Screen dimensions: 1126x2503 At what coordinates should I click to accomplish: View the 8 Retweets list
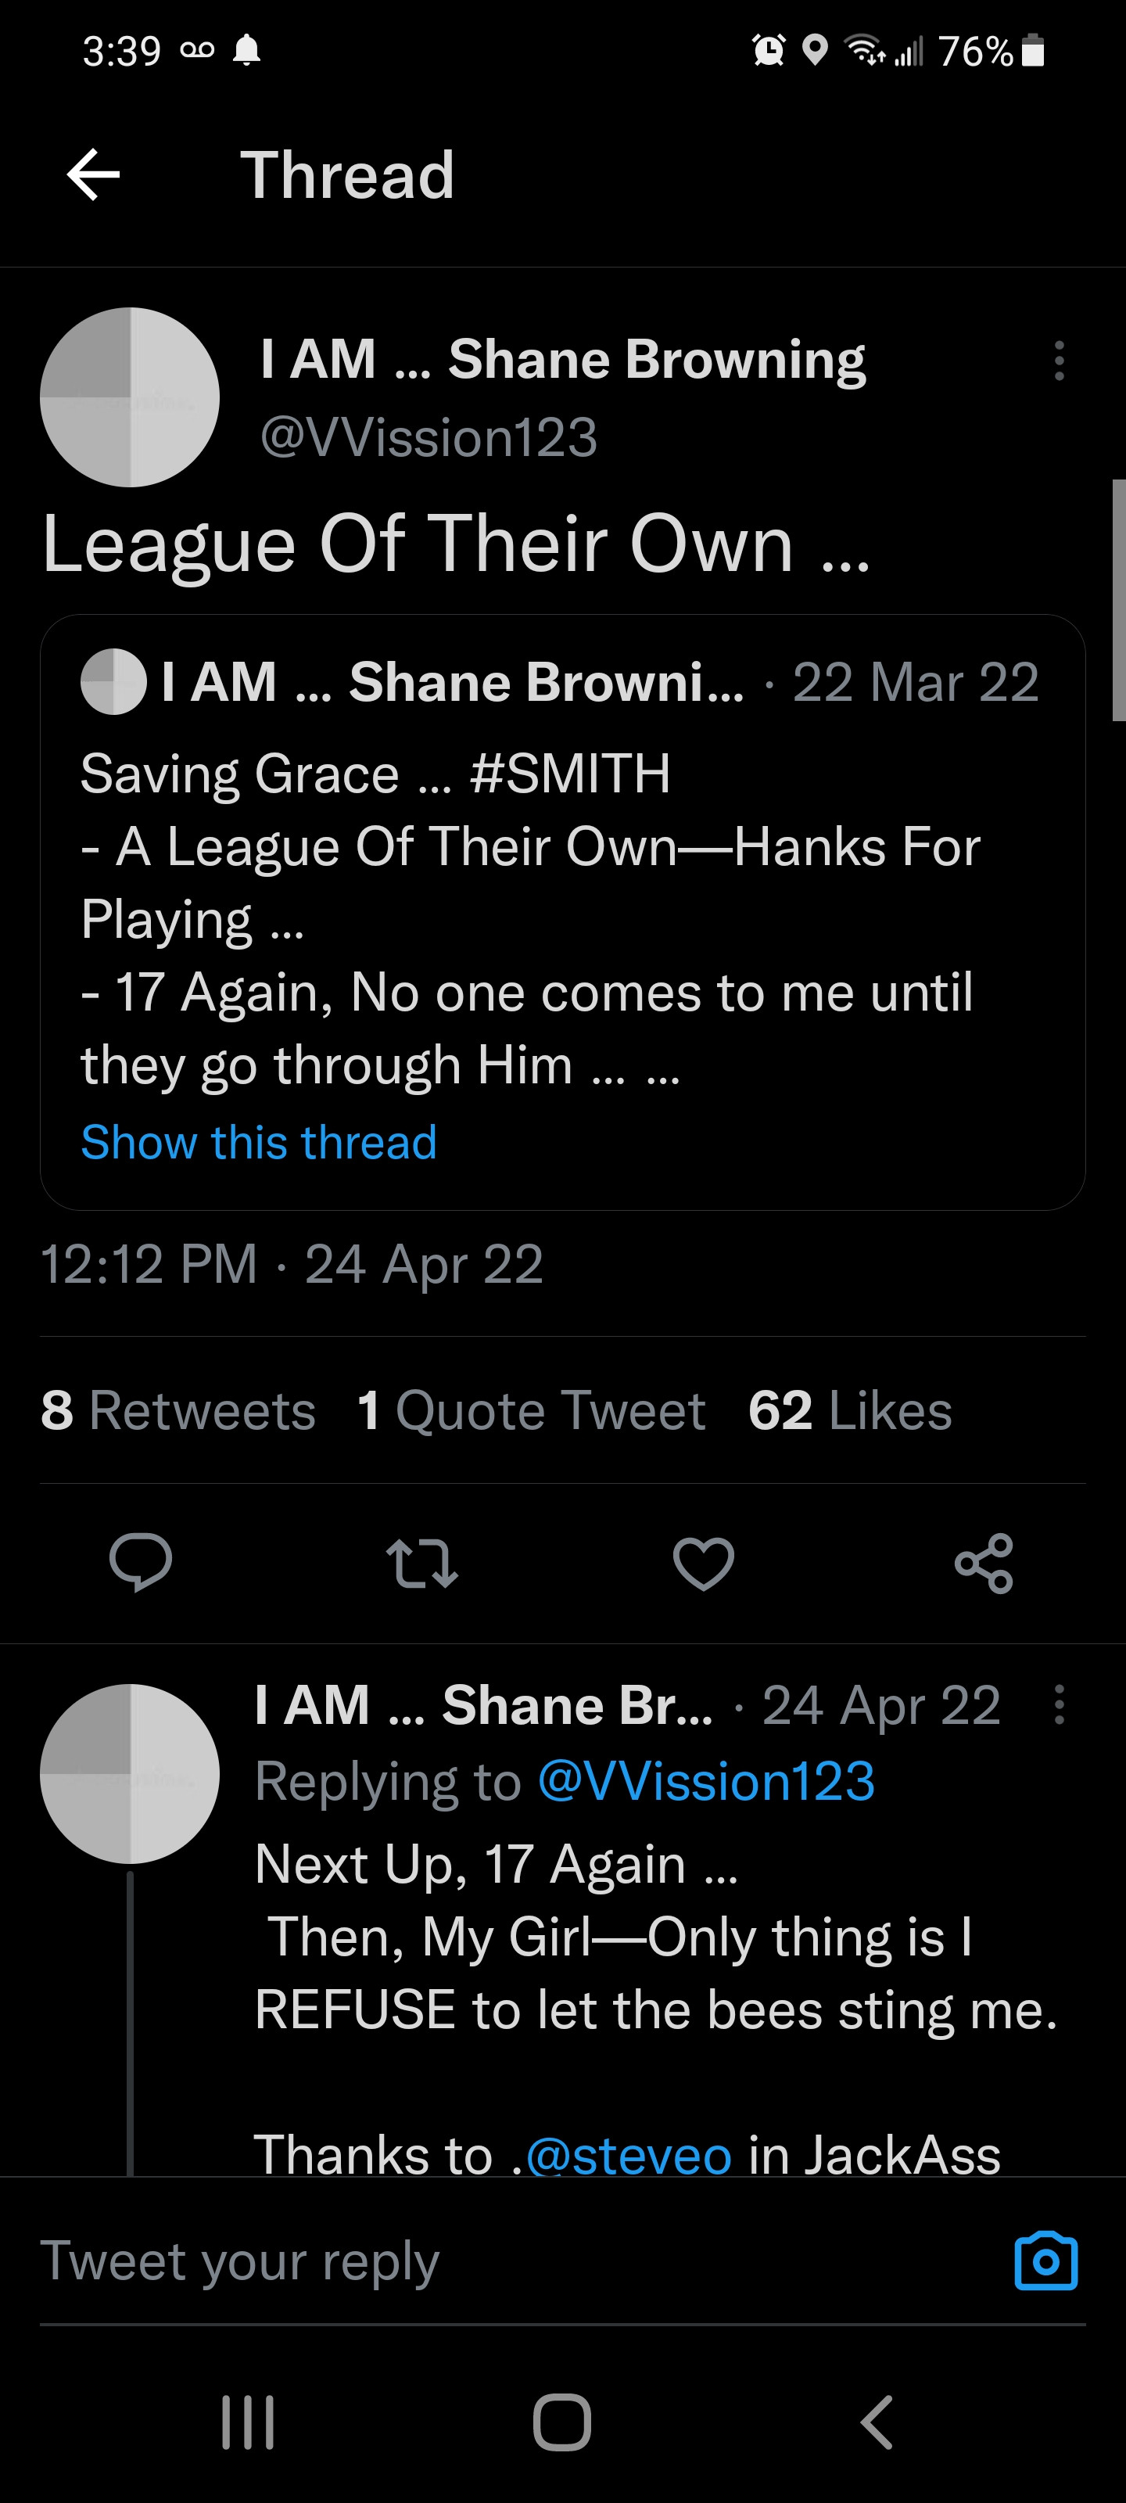click(178, 1410)
